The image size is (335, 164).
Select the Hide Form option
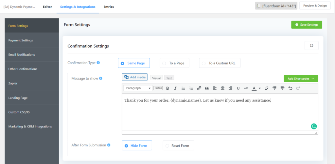pos(137,145)
